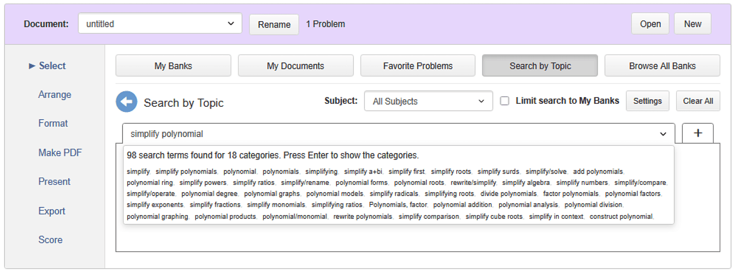Click the plus button beside the search field
736x275 pixels.
coord(698,133)
